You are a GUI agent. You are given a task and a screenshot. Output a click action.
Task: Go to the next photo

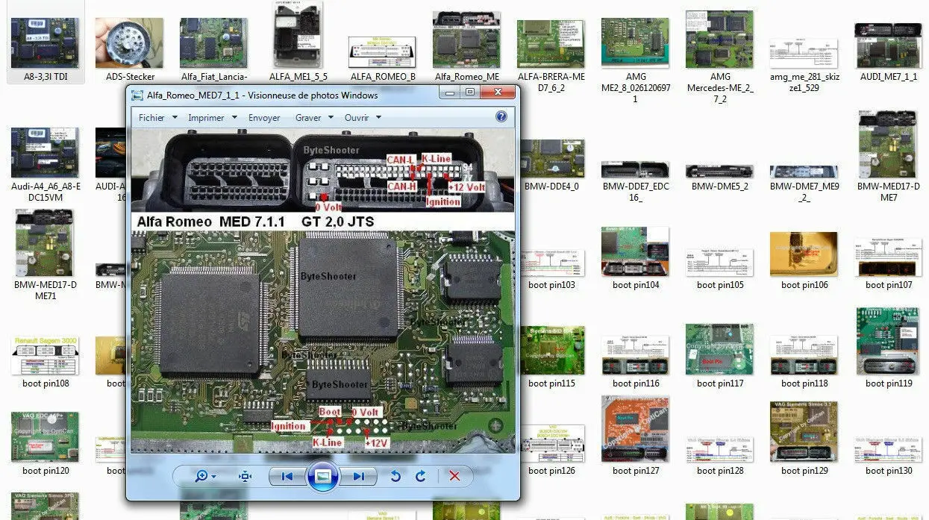point(359,477)
